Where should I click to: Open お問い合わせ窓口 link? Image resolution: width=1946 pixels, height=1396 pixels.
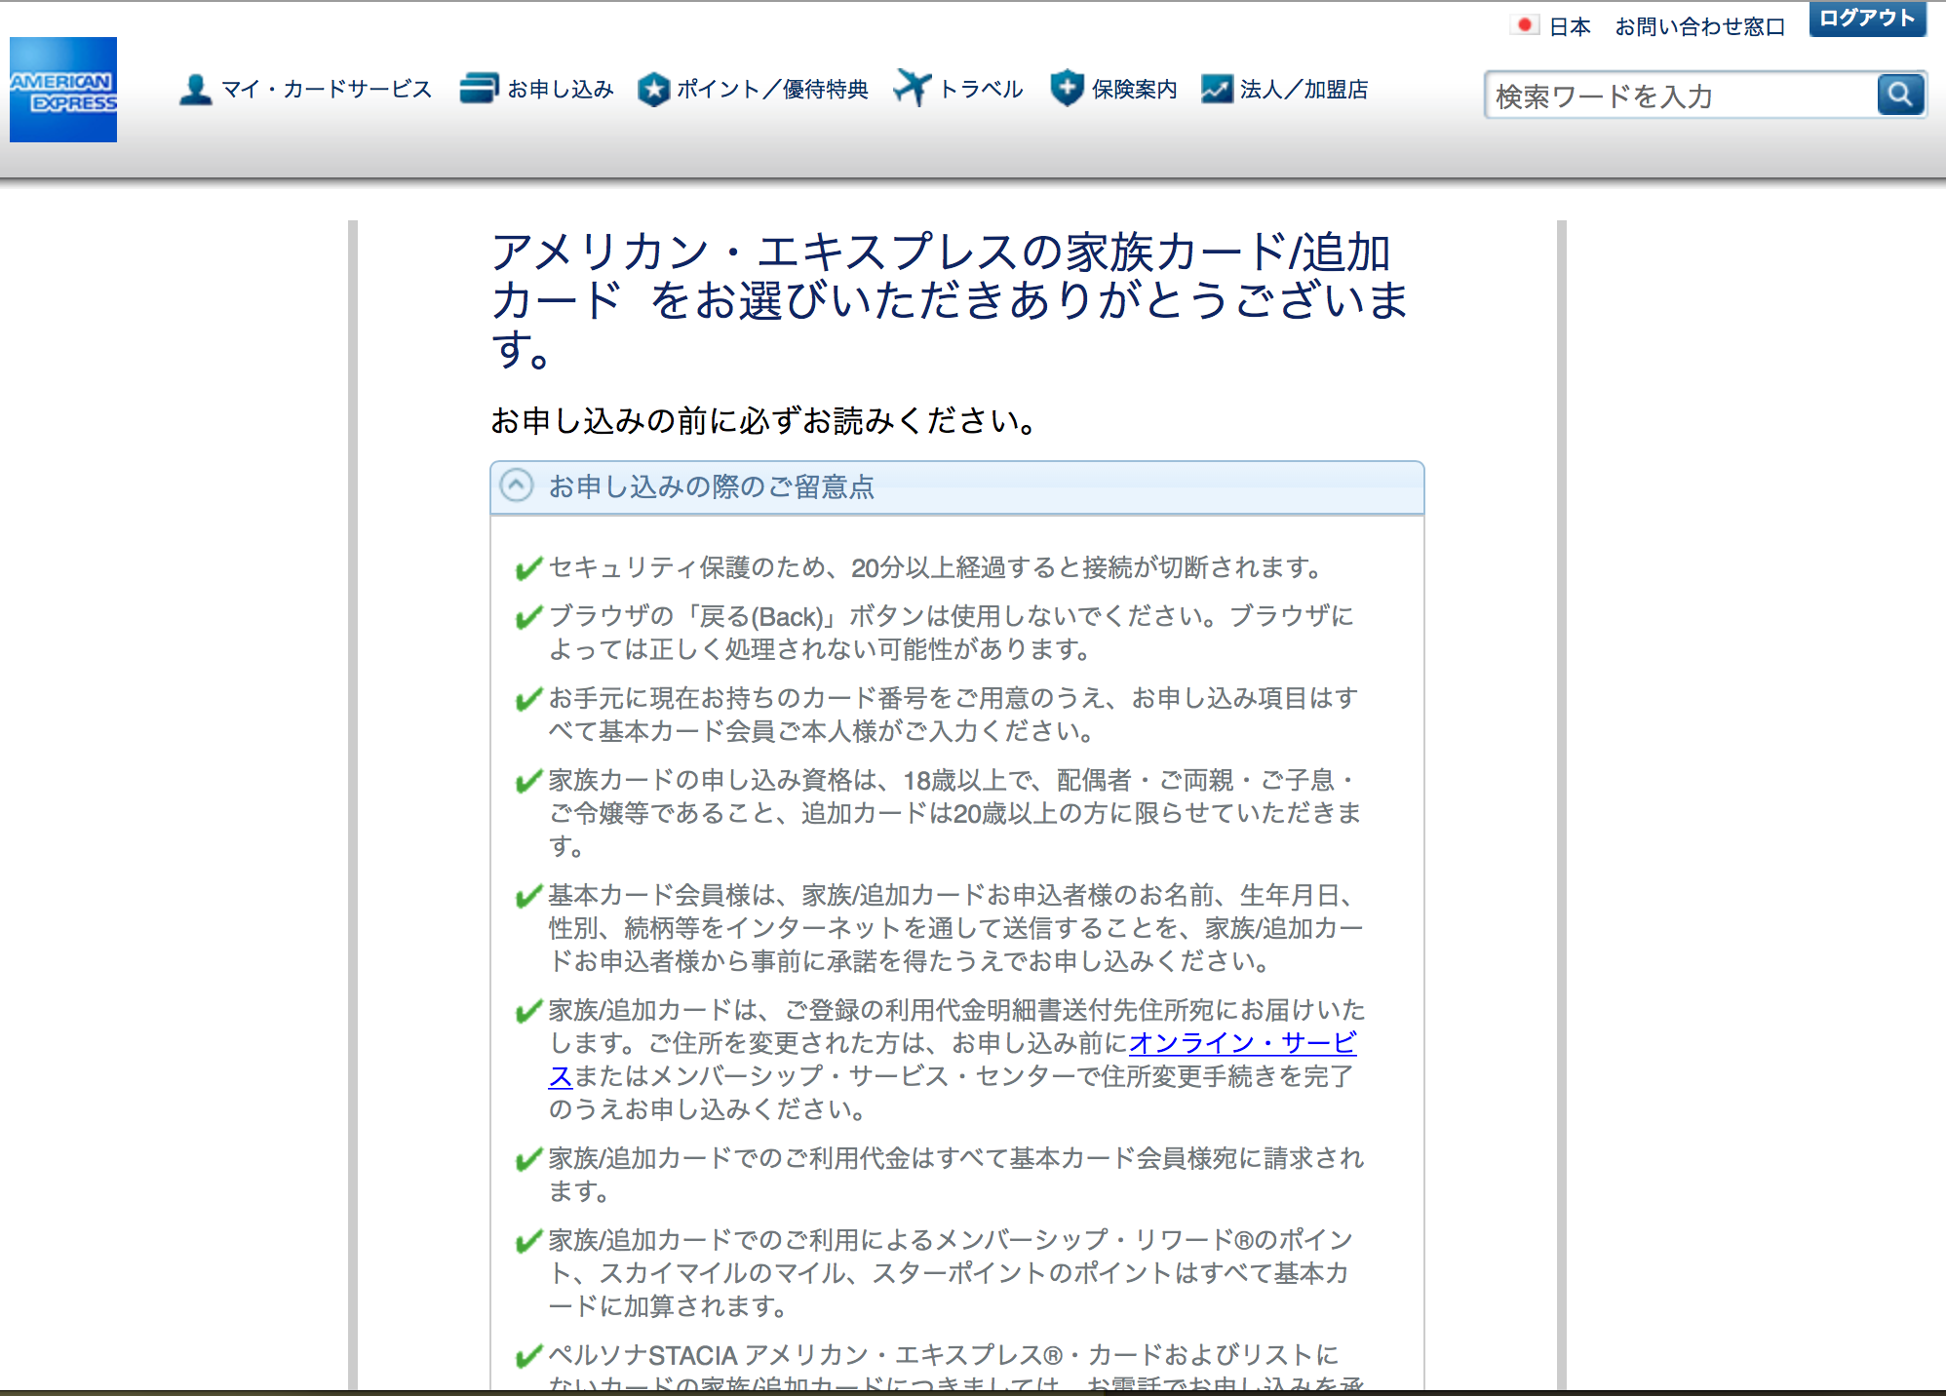point(1700,26)
